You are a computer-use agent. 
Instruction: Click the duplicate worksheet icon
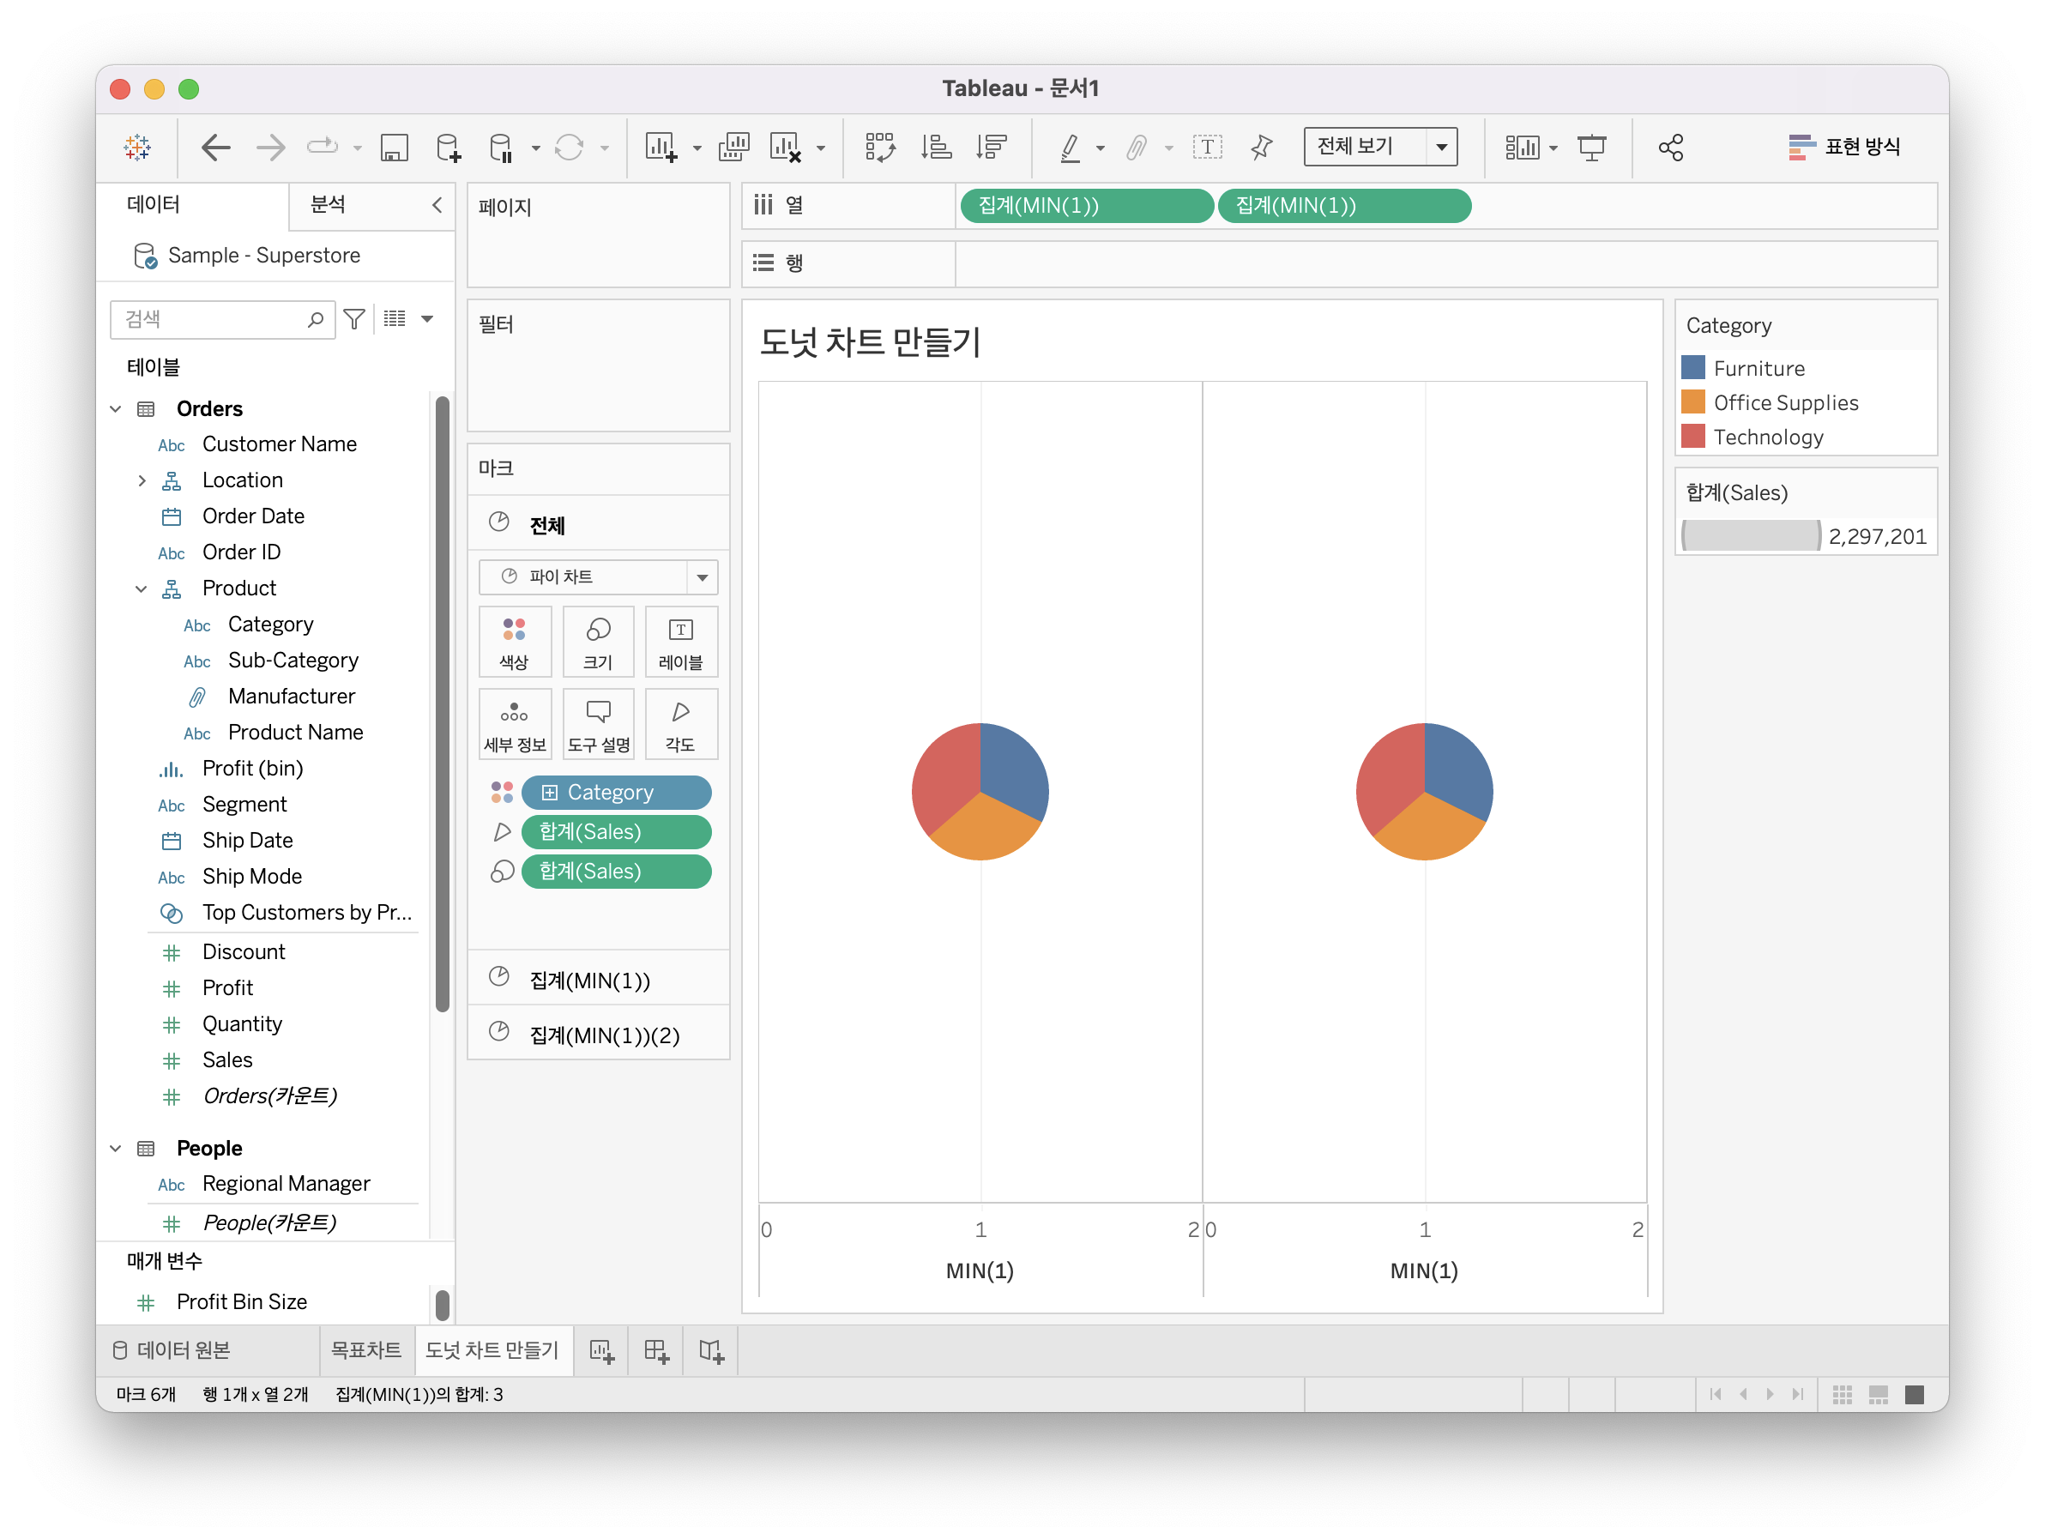tap(734, 147)
